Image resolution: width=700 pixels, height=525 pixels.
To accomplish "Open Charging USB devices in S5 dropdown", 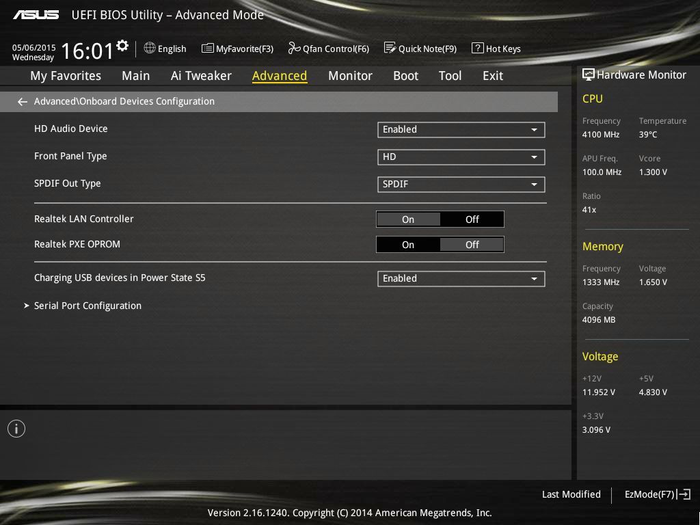I will click(461, 279).
